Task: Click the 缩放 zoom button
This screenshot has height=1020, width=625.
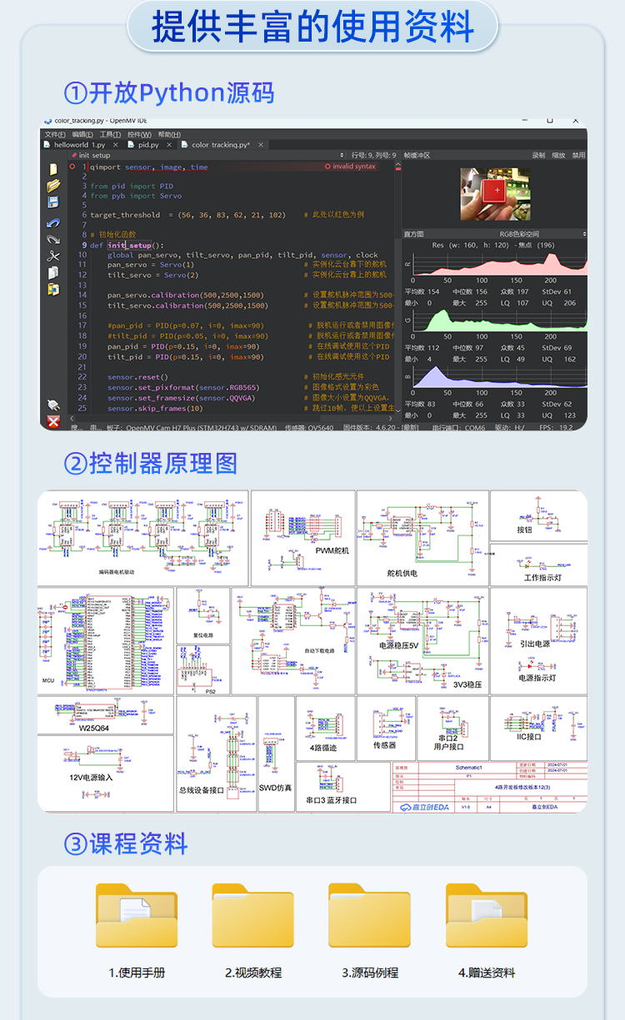Action: coord(558,155)
